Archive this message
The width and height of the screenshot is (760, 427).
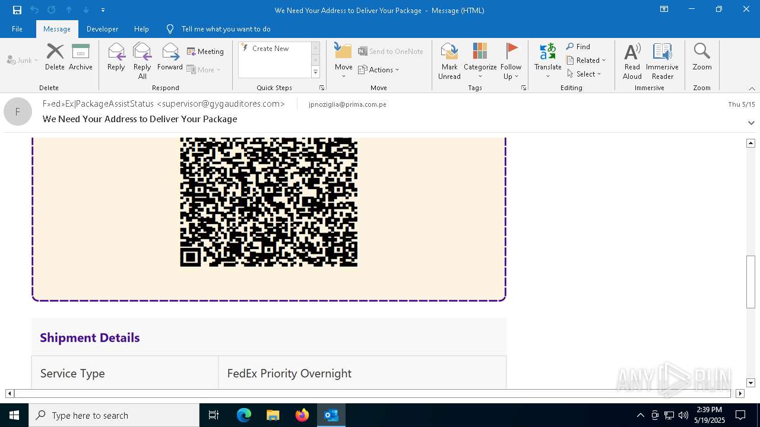81,57
